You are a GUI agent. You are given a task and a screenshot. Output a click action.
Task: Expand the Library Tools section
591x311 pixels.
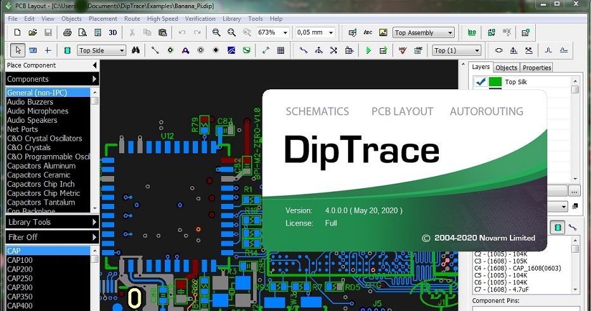coord(52,222)
